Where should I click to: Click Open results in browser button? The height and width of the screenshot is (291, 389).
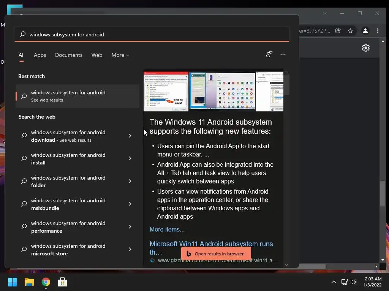point(216,253)
